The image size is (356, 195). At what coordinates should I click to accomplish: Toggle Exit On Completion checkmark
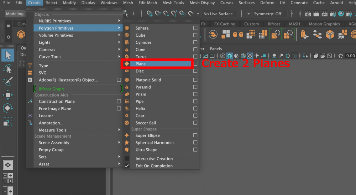(127, 166)
